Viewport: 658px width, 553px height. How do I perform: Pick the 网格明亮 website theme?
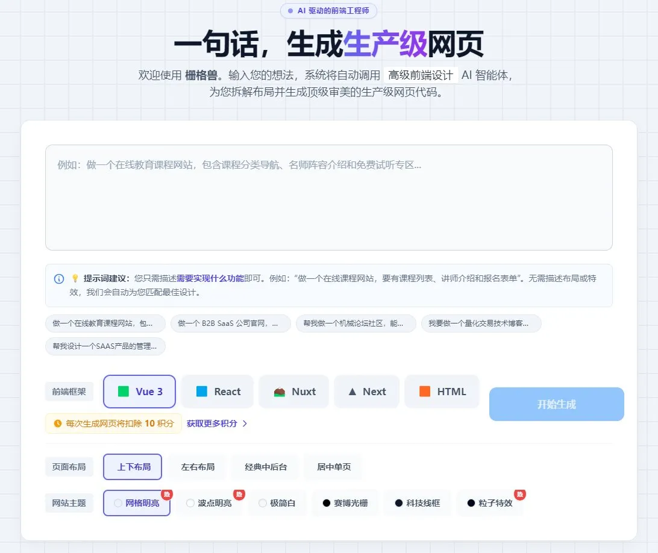[x=137, y=502]
